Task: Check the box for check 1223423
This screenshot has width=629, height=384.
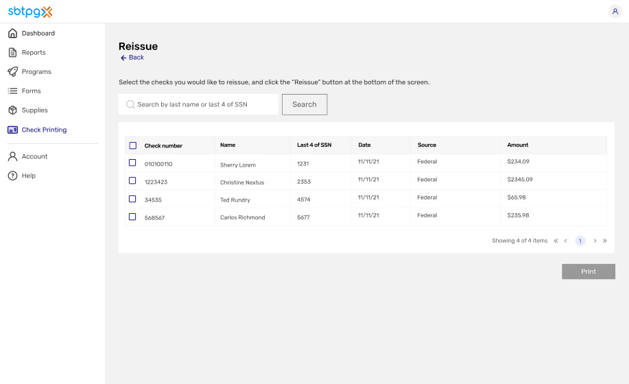Action: (132, 181)
